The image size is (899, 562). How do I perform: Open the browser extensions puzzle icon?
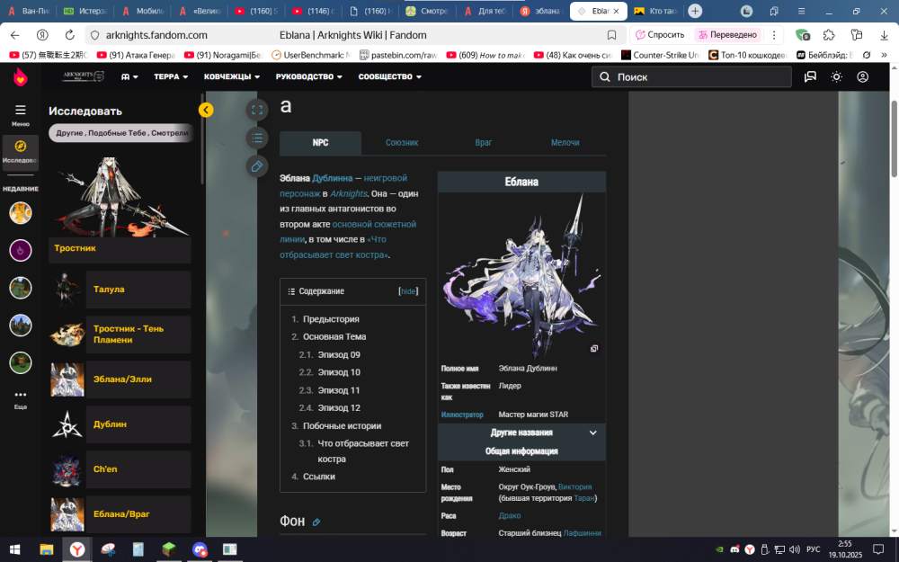click(829, 35)
